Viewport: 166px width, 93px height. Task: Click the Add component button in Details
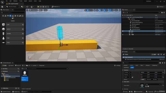click(154, 55)
